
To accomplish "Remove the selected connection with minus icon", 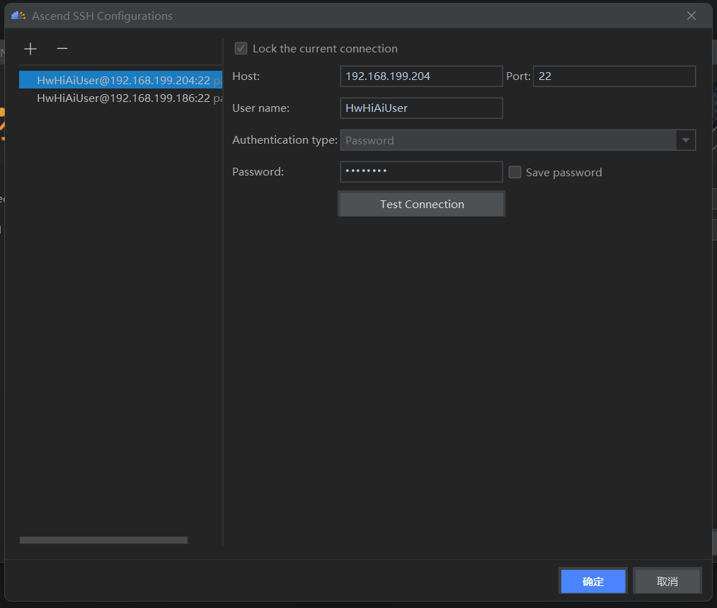I will tap(62, 49).
